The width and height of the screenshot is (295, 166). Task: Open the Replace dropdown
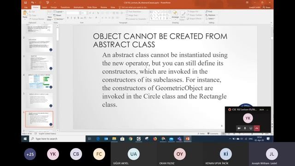[212, 15]
